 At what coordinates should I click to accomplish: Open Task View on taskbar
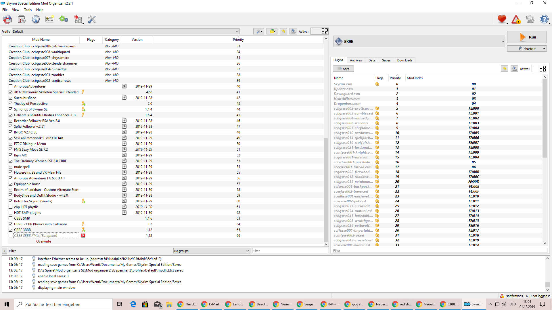pos(120,304)
